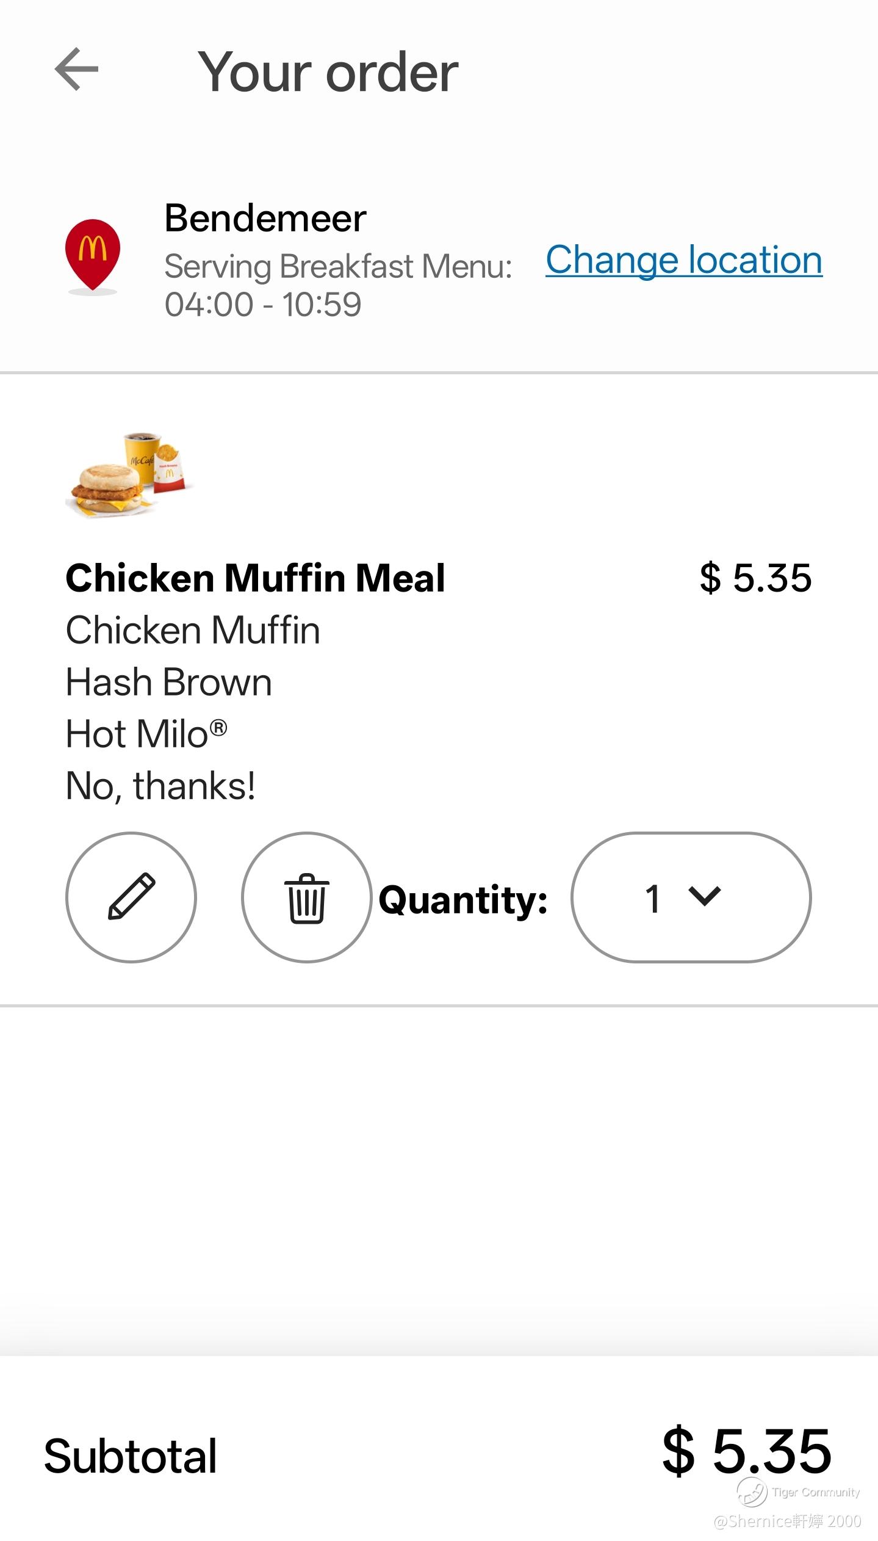Delete the meal using the trash icon

point(307,897)
